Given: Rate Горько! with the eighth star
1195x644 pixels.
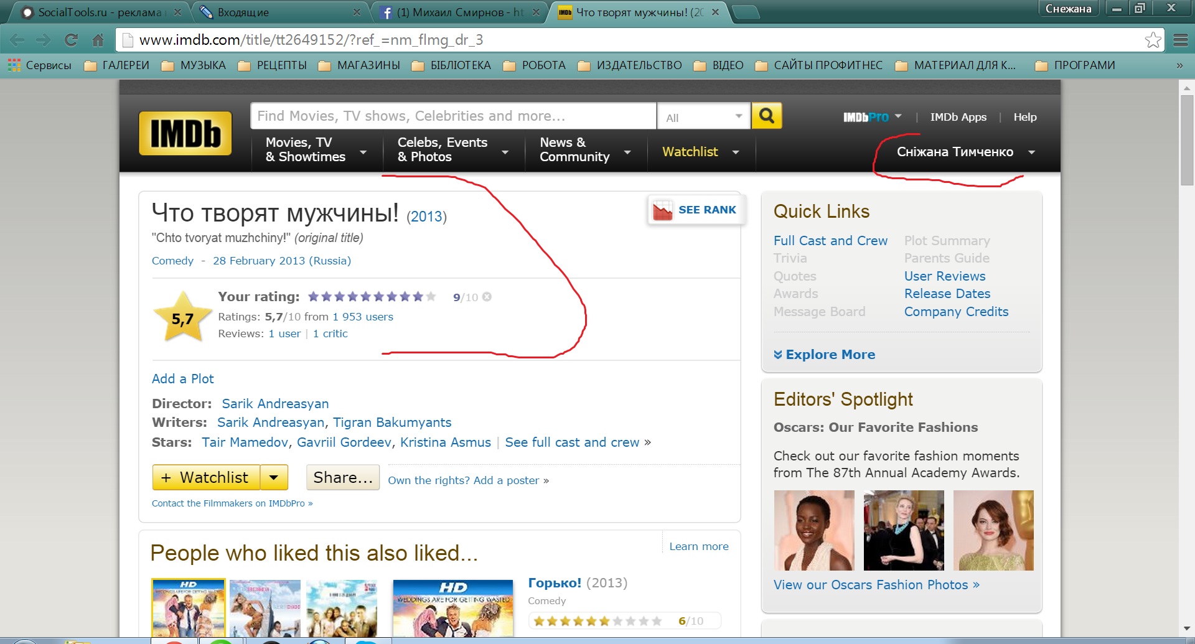Looking at the screenshot, I should tap(630, 621).
